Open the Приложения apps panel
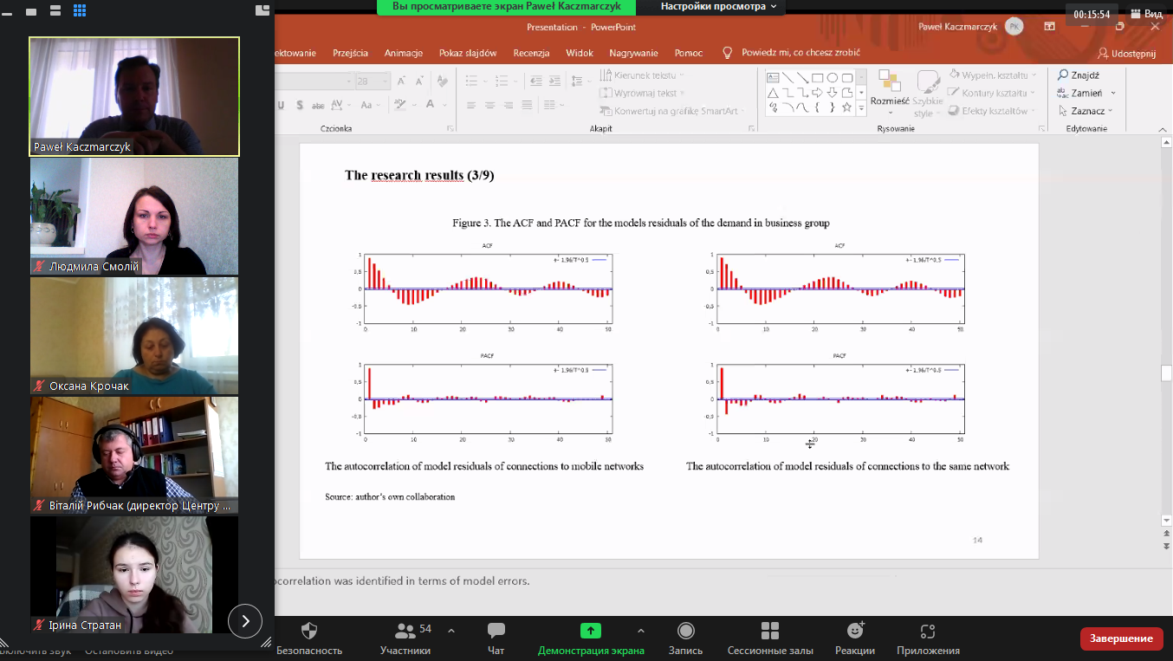1173x661 pixels. [x=928, y=638]
